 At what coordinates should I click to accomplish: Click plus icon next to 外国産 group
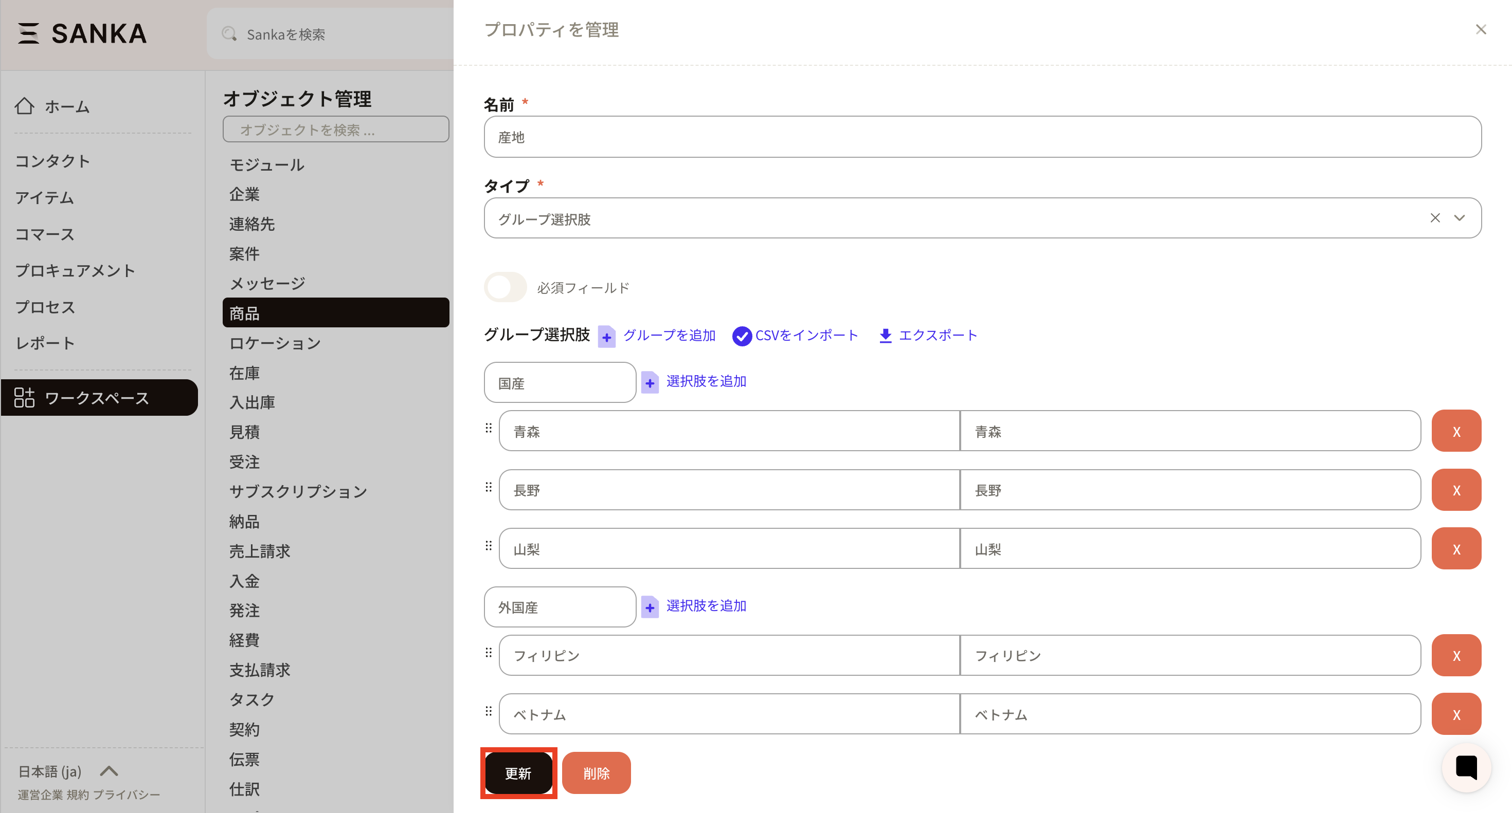click(x=650, y=607)
